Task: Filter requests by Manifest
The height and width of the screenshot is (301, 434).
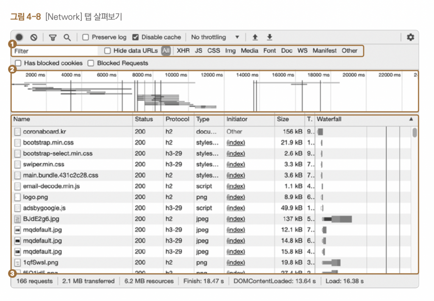Action: (324, 51)
